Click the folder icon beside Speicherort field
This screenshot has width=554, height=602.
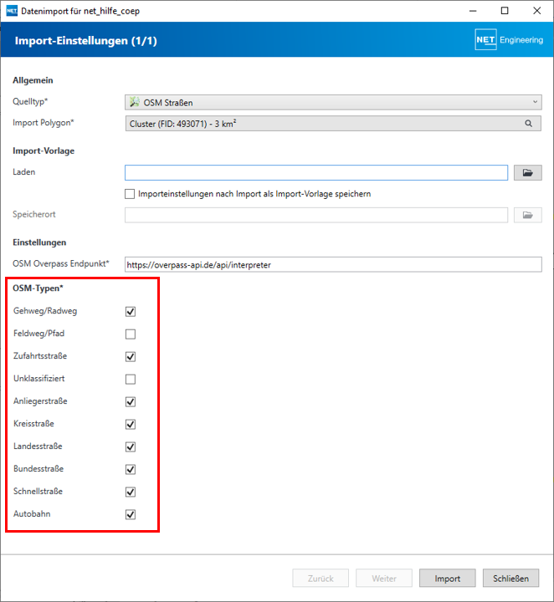pyautogui.click(x=528, y=215)
